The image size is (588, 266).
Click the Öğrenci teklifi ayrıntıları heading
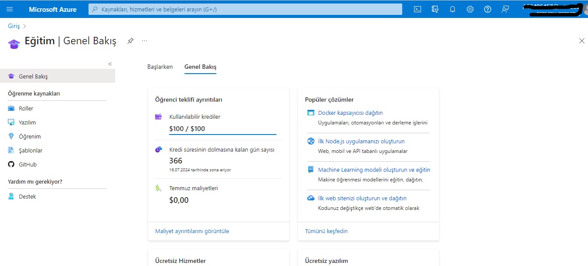click(x=189, y=99)
